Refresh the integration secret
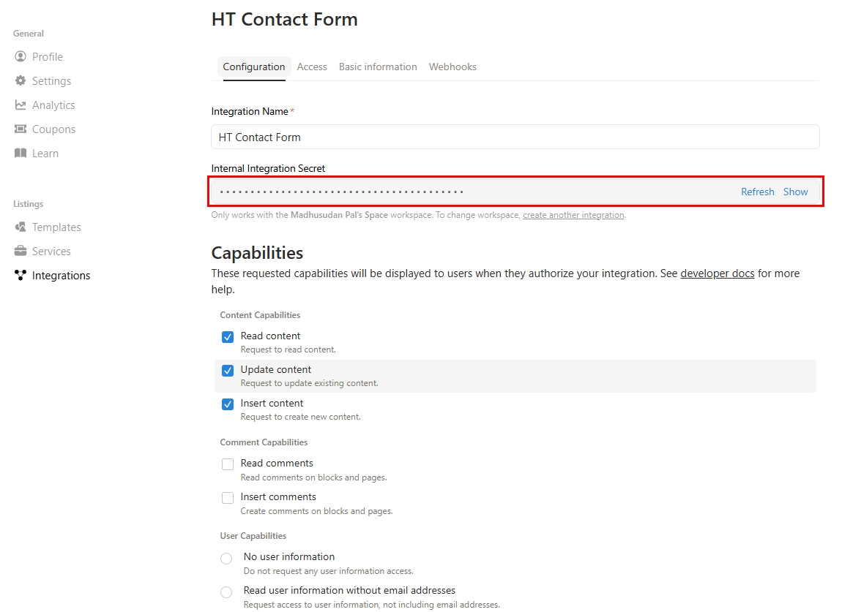This screenshot has width=842, height=612. pos(757,192)
